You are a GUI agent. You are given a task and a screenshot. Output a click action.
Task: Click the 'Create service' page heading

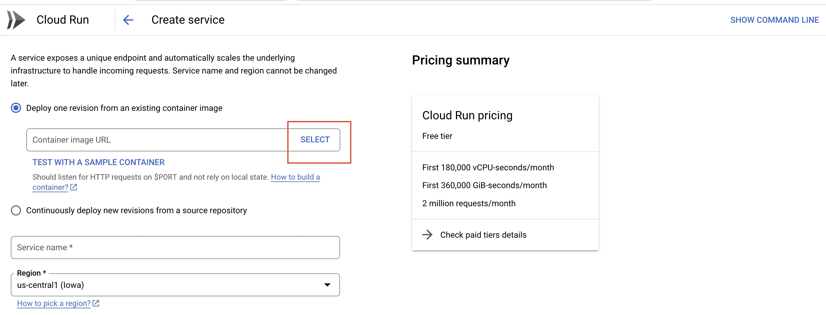click(x=188, y=20)
